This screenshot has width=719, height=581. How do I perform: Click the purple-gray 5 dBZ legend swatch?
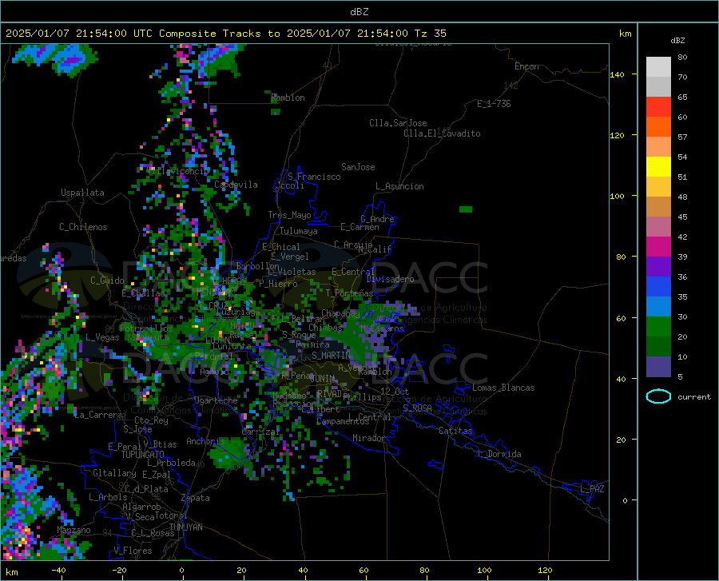pos(658,366)
